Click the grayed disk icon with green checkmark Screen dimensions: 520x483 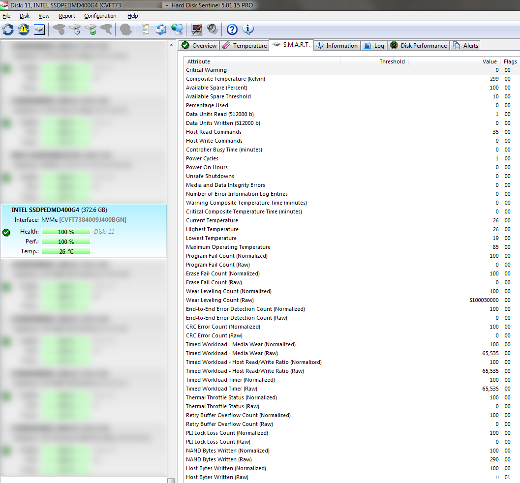91,30
